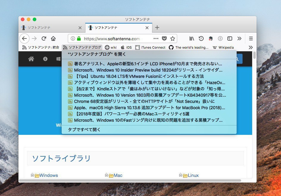281x196 pixels.
Task: Open the Firefox hamburger menu
Action: [x=251, y=38]
